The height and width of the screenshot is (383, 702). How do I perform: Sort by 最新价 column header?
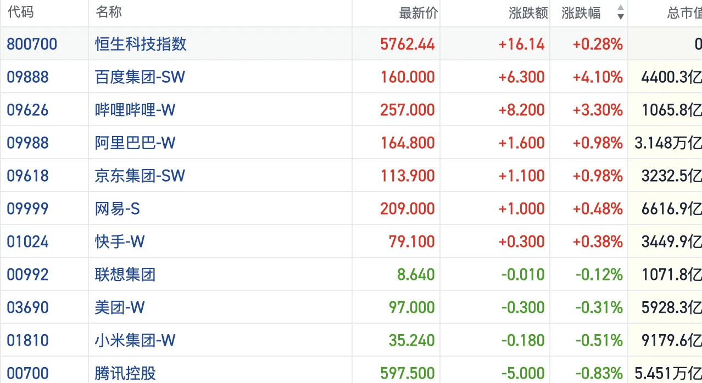[x=418, y=13]
